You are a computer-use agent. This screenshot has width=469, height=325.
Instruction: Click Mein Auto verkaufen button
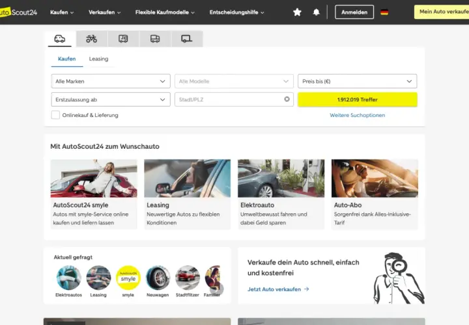pos(442,12)
